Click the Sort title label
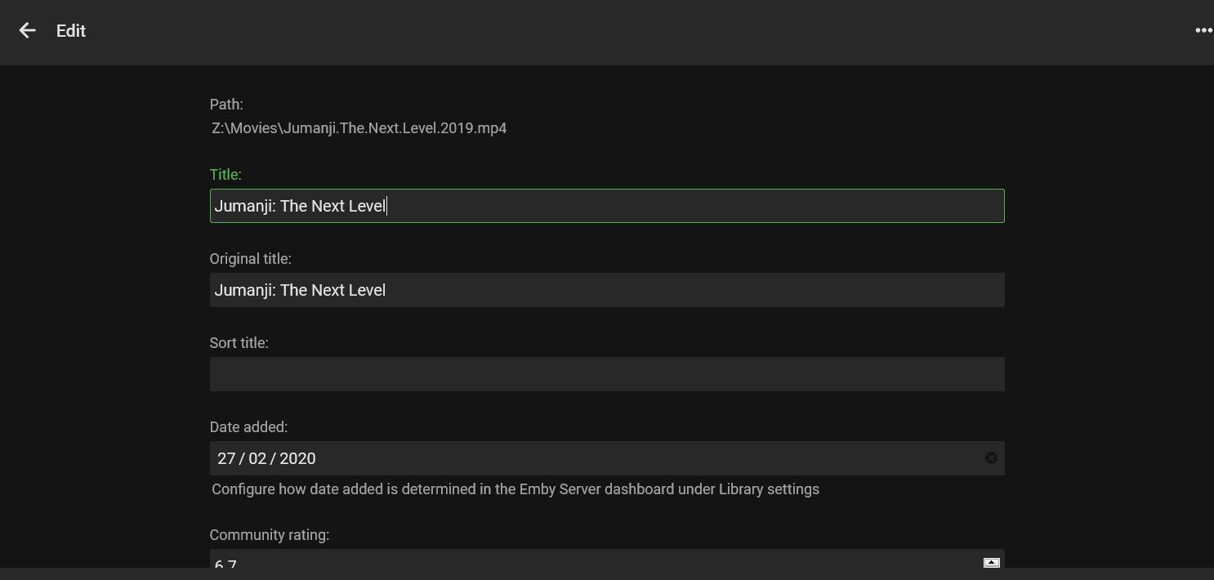Viewport: 1214px width, 580px height. [x=239, y=343]
